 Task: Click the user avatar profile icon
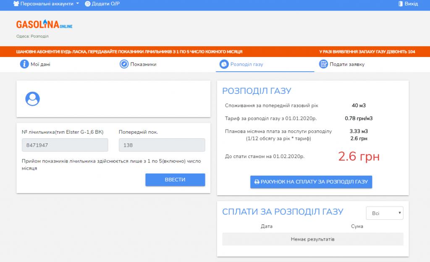(32, 99)
